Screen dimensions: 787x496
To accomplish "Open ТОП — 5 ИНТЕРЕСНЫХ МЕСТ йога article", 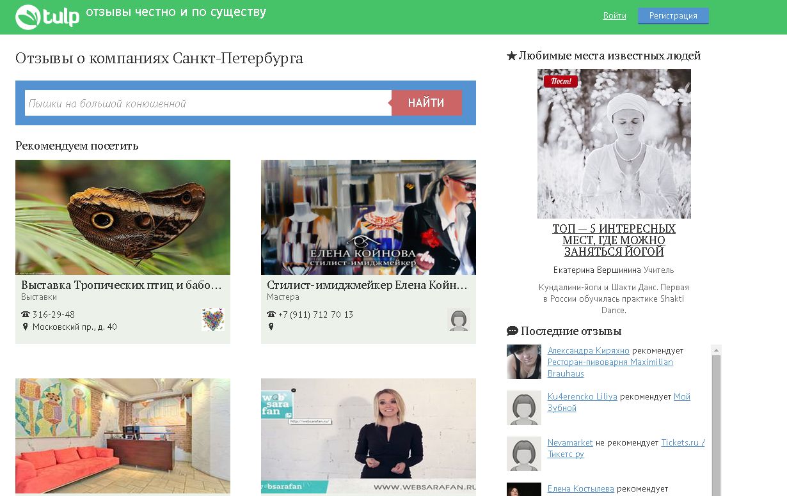I will point(614,240).
